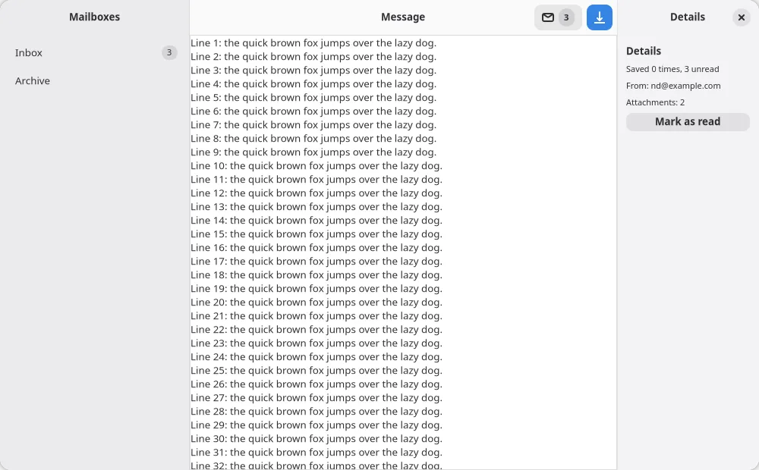The height and width of the screenshot is (470, 759).
Task: Open the Inbox mailbox
Action: tap(94, 53)
